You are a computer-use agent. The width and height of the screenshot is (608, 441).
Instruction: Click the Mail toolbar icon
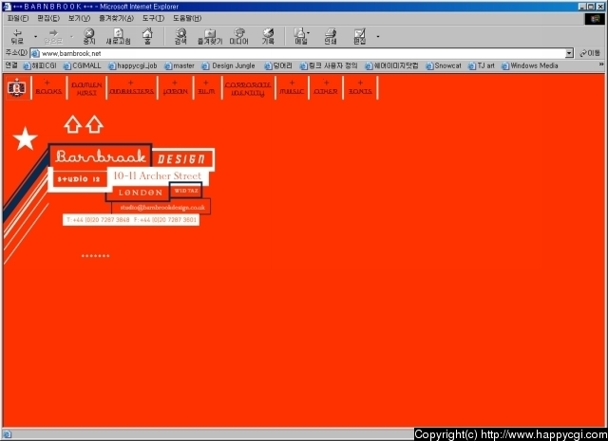point(300,36)
